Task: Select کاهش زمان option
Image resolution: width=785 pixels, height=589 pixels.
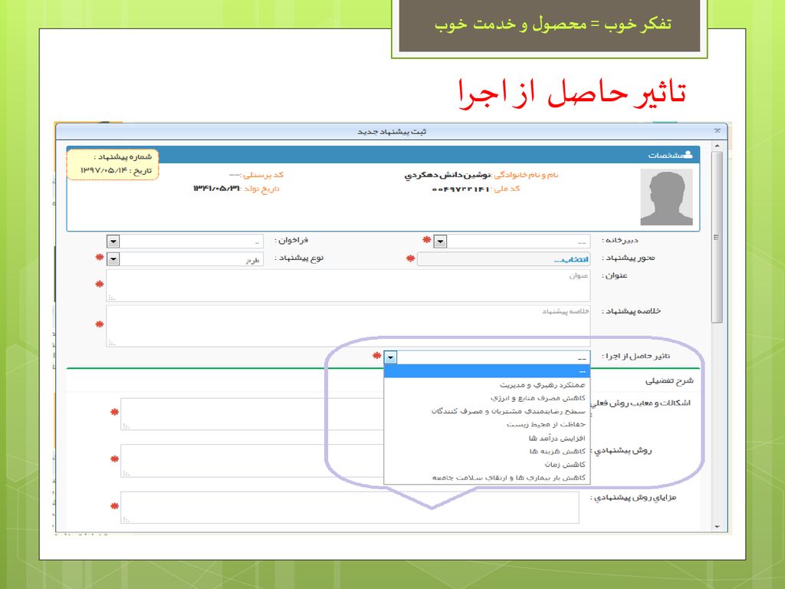Action: point(487,465)
